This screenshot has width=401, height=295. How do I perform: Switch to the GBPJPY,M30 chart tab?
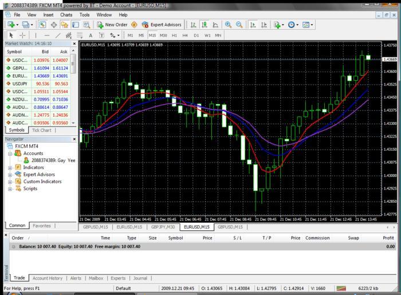point(163,227)
